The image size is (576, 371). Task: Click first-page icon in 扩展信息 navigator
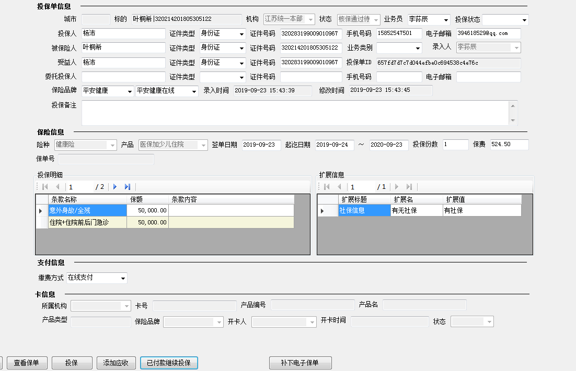[x=327, y=187]
